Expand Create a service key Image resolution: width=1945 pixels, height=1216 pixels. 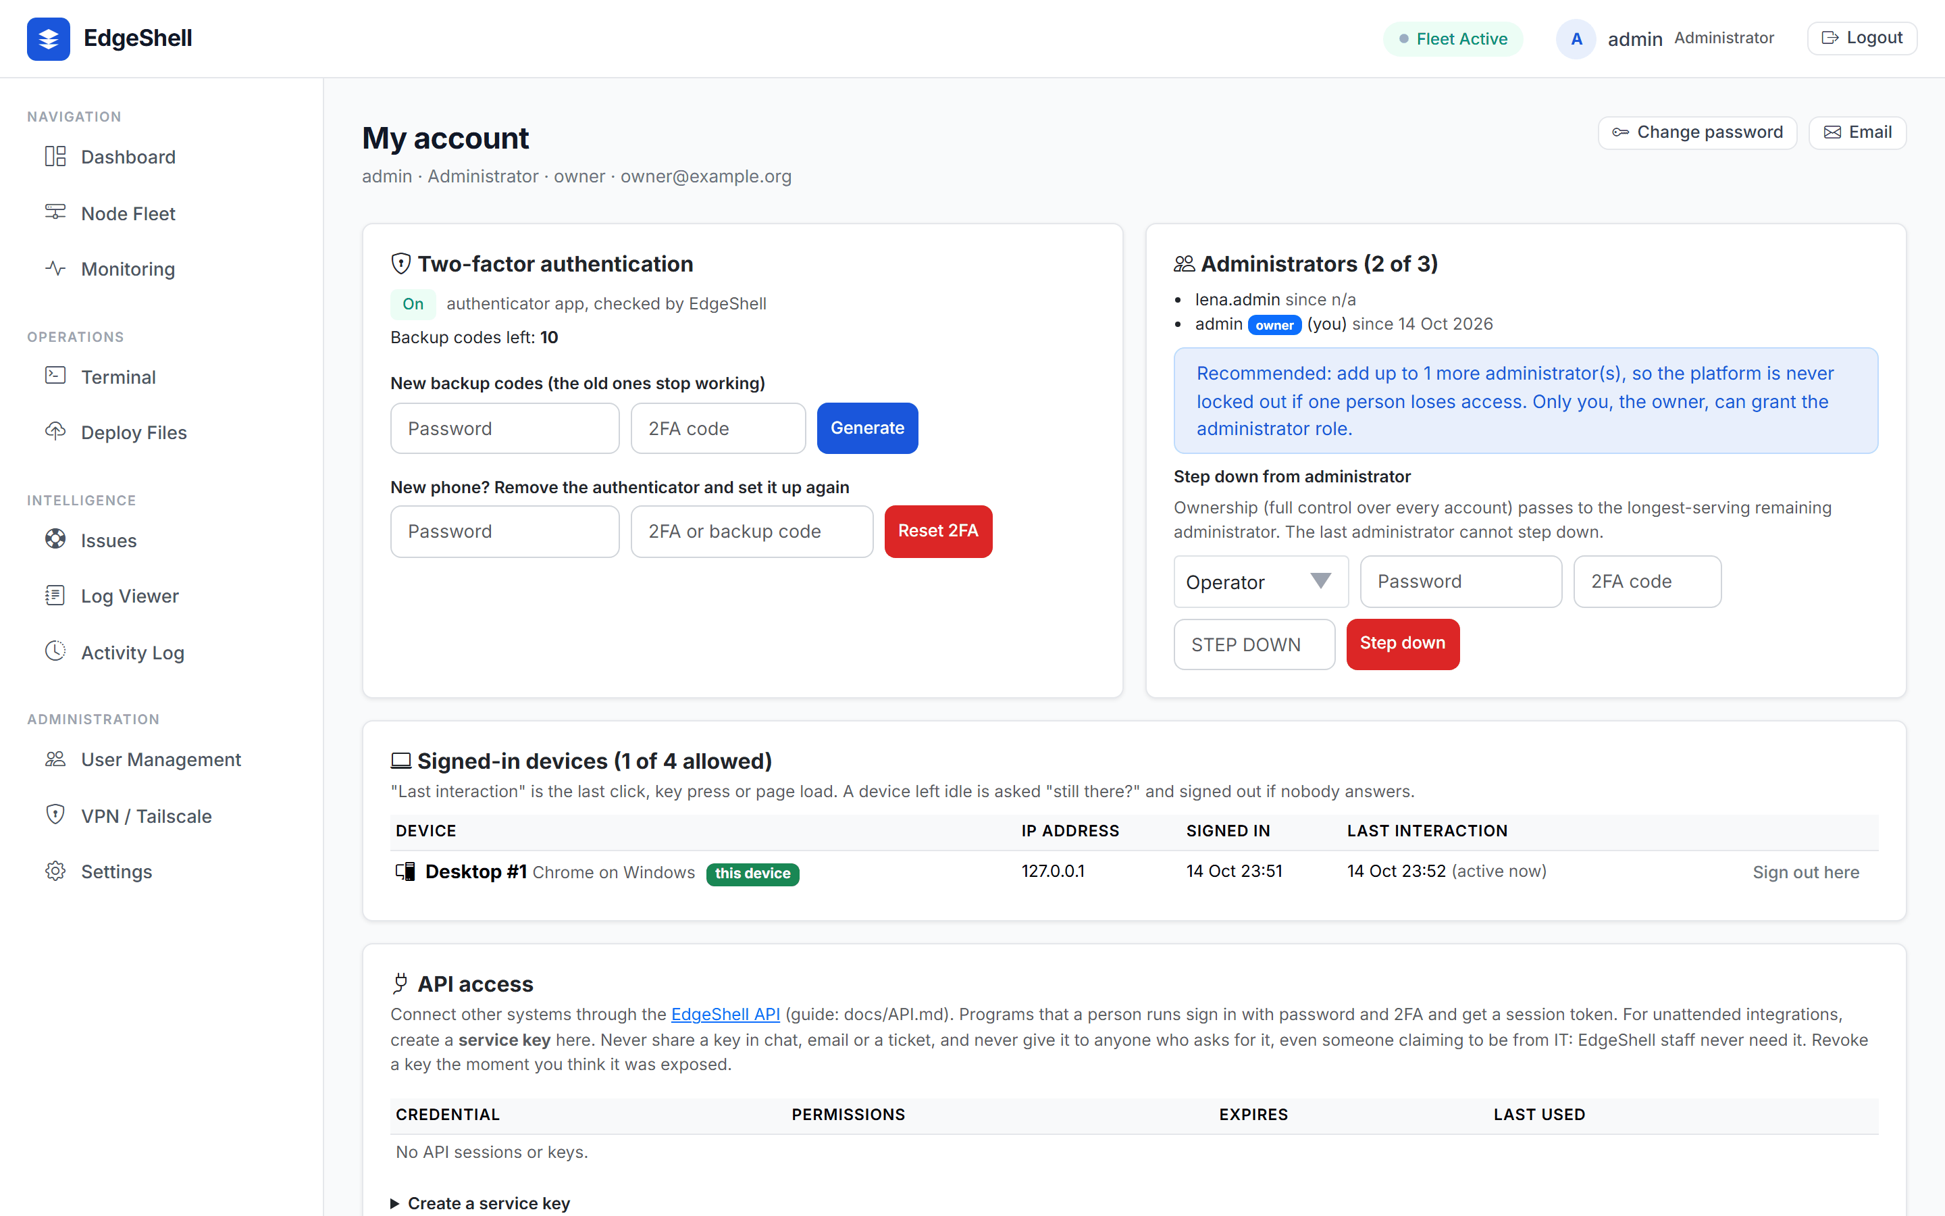coord(481,1203)
